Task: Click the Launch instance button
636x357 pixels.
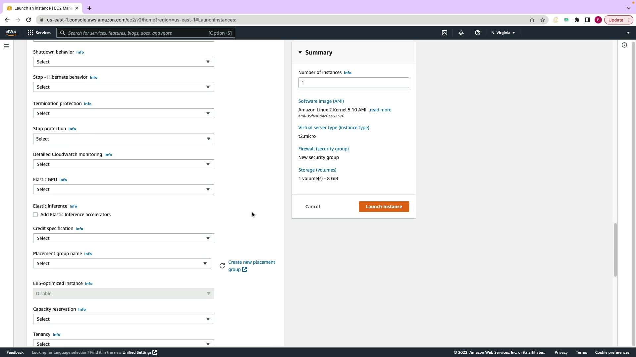Action: click(384, 207)
